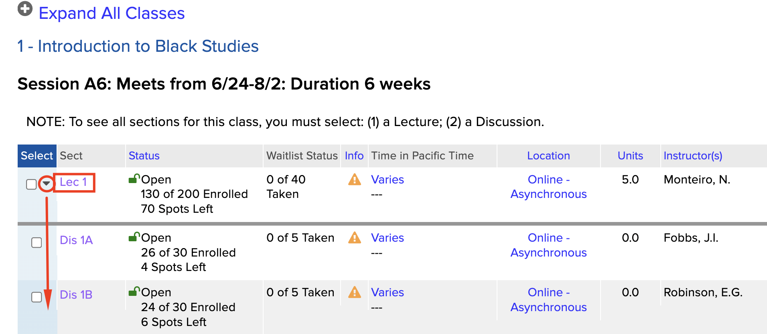The height and width of the screenshot is (334, 767).
Task: Open Online - Asynchronous location for Lec 1
Action: pos(548,187)
